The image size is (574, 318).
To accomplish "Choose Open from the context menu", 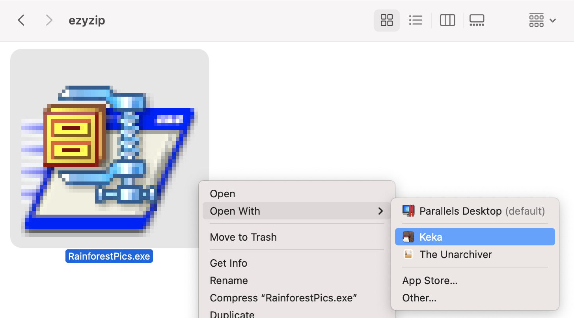I will pos(222,193).
